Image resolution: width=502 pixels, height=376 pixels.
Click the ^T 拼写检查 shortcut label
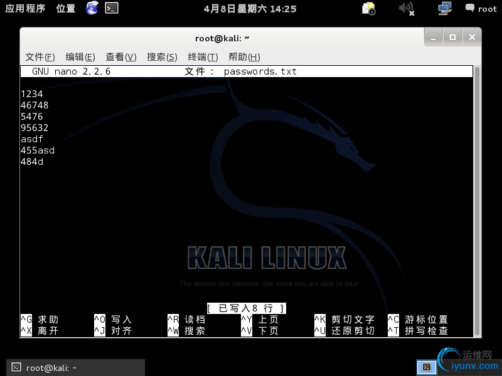tap(418, 331)
